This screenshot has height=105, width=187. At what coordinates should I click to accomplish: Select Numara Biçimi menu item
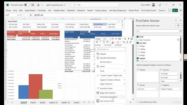111,62
